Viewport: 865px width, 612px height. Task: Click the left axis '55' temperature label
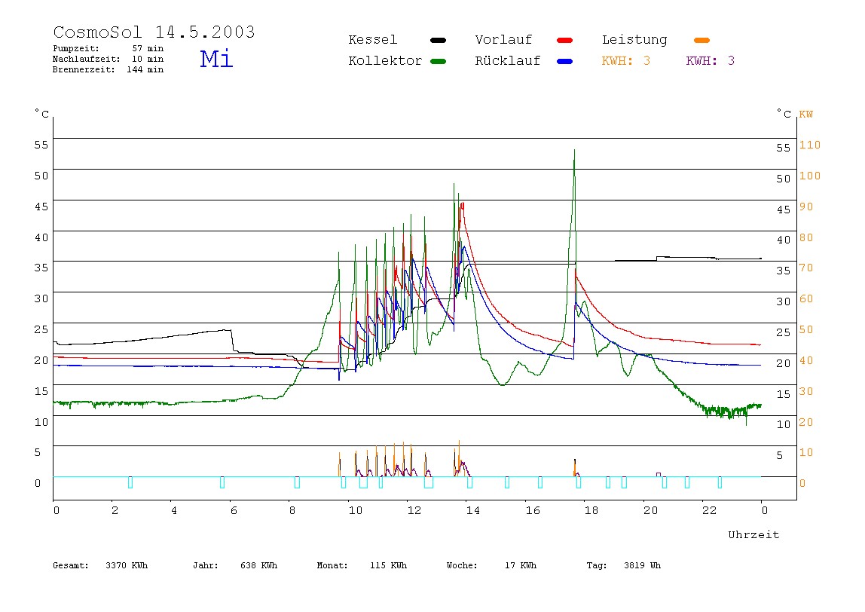coord(41,145)
